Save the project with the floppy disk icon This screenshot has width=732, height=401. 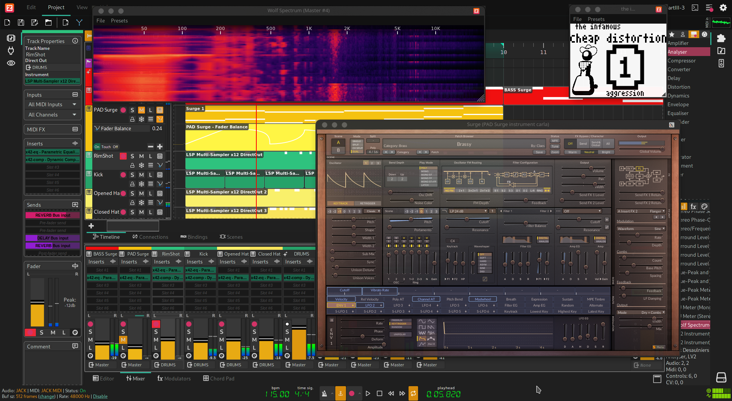coord(21,22)
